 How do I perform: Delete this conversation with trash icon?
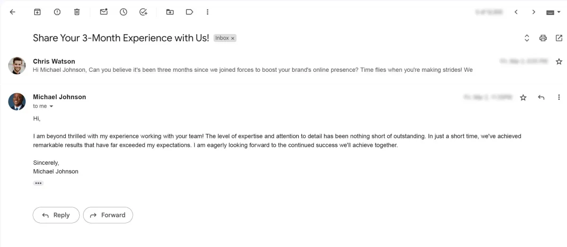(x=77, y=12)
